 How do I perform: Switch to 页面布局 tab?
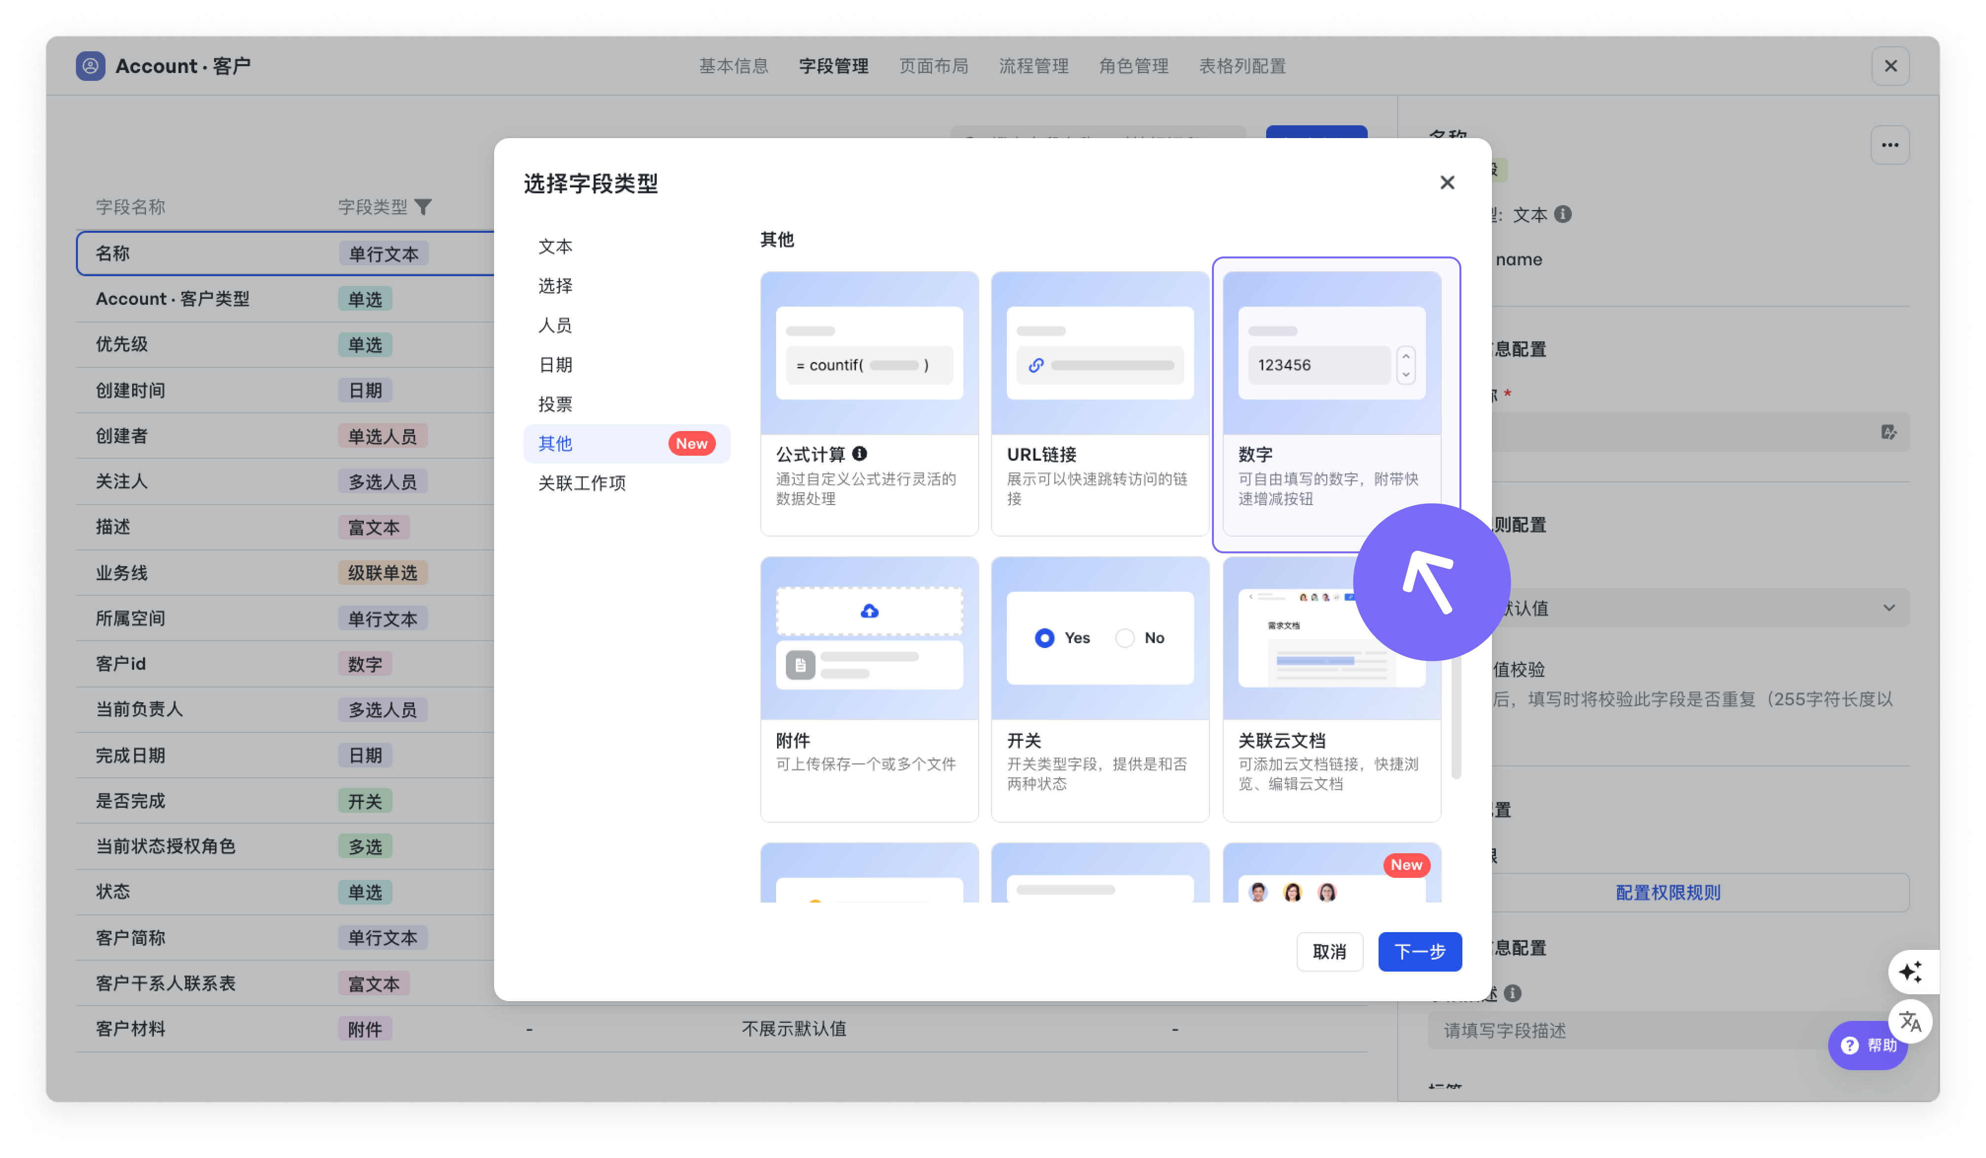tap(934, 66)
